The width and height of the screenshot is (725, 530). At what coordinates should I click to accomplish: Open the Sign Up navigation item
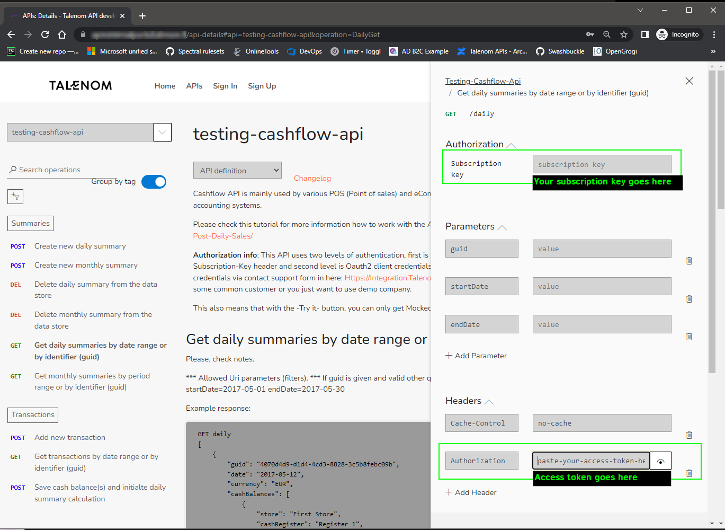coord(262,86)
